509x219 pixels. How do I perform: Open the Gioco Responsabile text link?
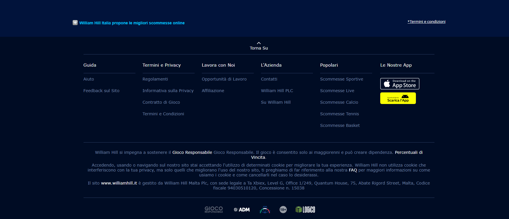[192, 152]
